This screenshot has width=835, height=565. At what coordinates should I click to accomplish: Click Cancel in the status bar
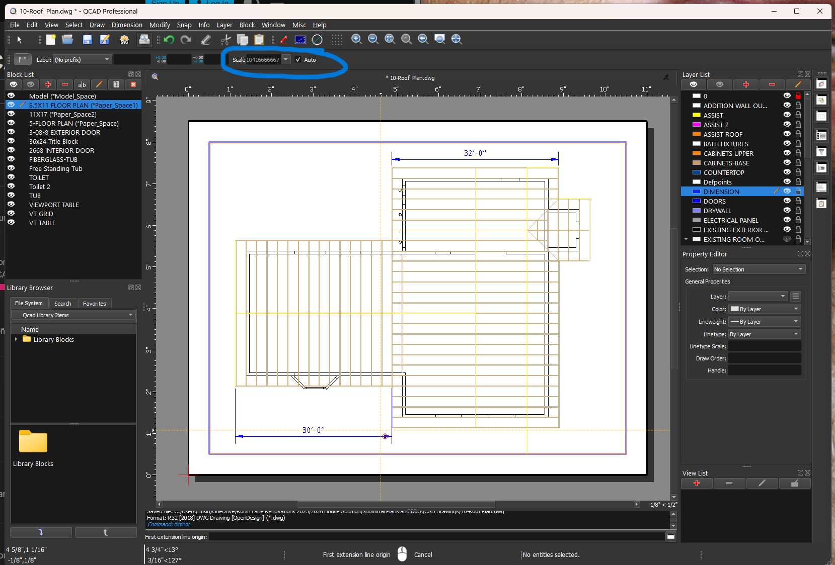click(423, 555)
